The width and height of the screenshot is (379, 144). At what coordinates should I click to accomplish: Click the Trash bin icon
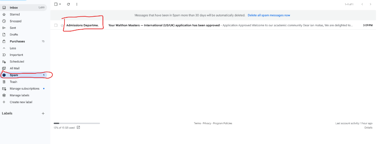click(4, 82)
